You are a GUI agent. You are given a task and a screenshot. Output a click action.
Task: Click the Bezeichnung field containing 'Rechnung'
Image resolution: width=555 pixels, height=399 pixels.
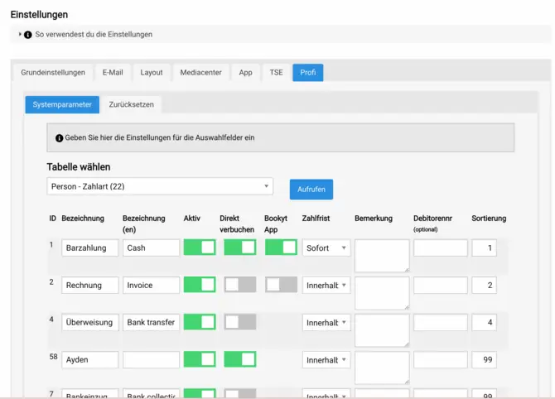point(90,285)
